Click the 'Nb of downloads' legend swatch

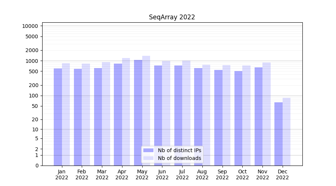click(x=149, y=158)
